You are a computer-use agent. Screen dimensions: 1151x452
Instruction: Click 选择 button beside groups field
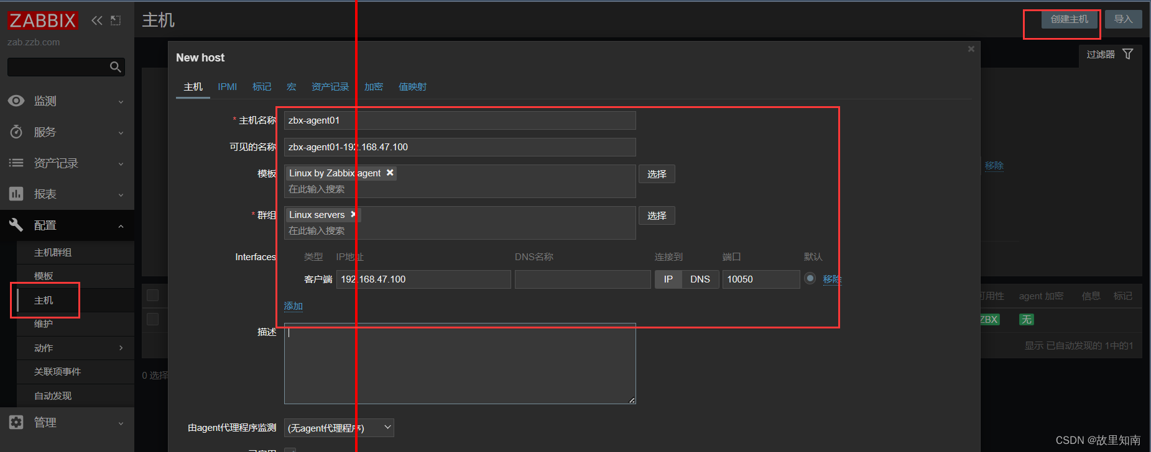tap(657, 215)
